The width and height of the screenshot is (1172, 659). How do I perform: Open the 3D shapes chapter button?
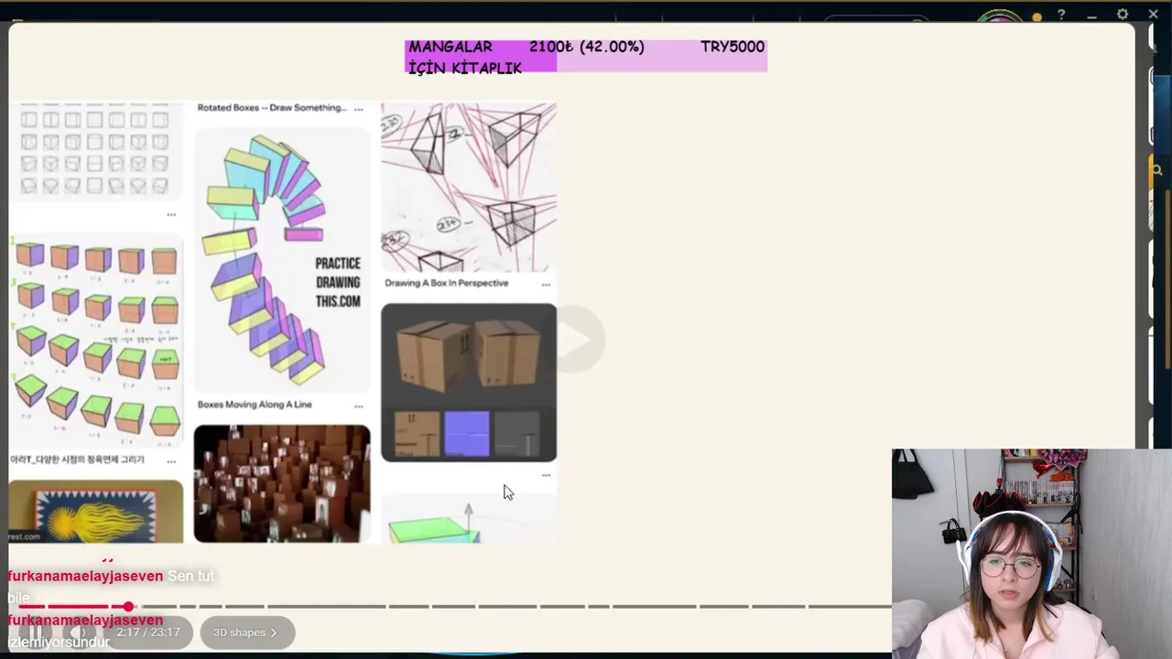(246, 632)
